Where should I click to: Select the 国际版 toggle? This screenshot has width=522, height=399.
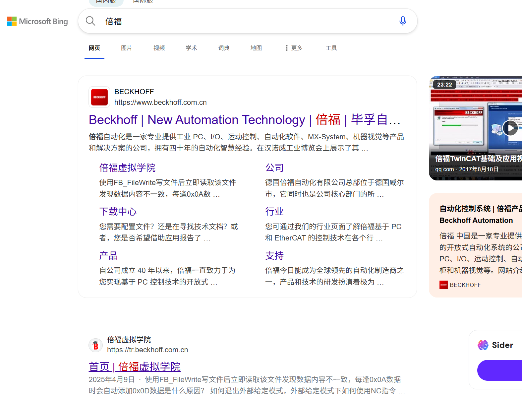tap(143, 2)
